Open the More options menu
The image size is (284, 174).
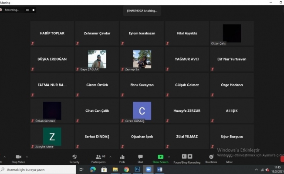point(230,157)
